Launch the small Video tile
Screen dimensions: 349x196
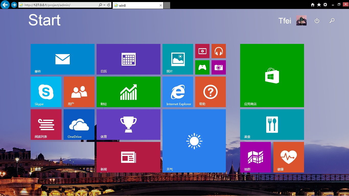tap(202, 51)
